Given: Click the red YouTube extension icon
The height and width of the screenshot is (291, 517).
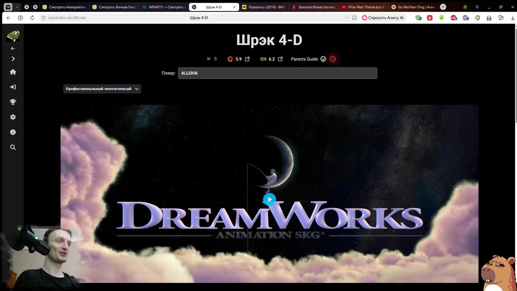Looking at the screenshot, I should [430, 18].
